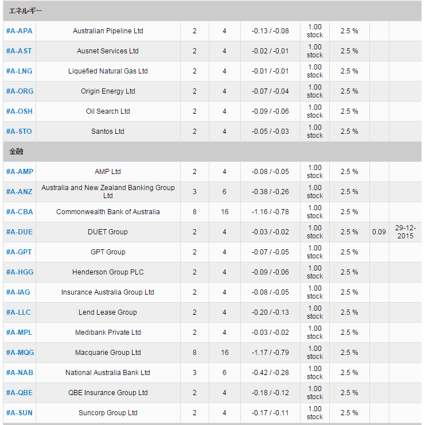The width and height of the screenshot is (425, 425).
Task: Select the #A-LLC symbol link
Action: pos(18,312)
